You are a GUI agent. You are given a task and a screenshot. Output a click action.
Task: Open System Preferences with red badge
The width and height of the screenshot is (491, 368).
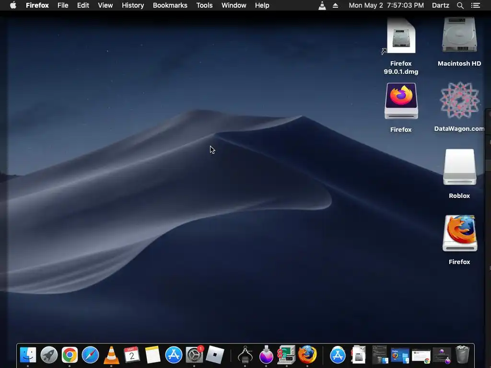pyautogui.click(x=194, y=355)
